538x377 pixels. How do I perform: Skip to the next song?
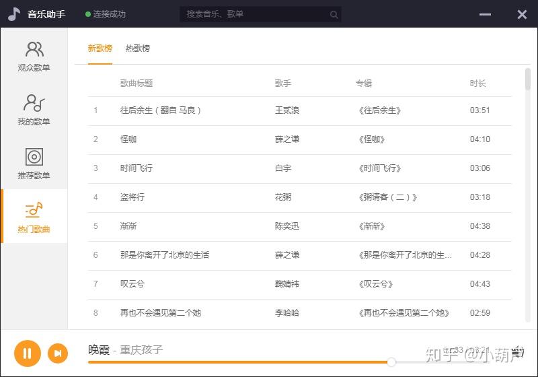(x=58, y=353)
